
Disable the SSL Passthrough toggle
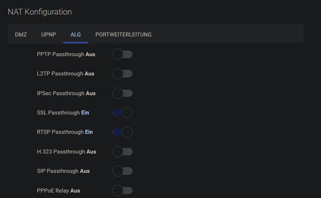[x=122, y=113]
